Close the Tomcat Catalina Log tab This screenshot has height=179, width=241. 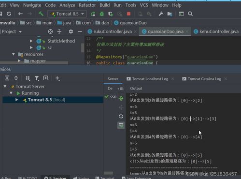tap(226, 79)
